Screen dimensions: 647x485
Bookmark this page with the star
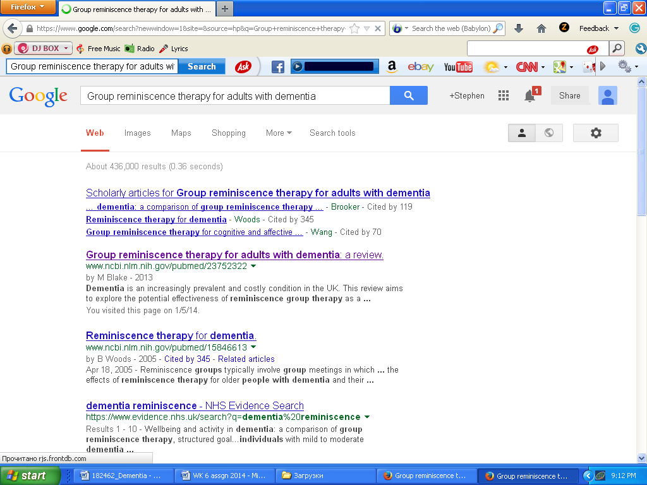pos(354,28)
